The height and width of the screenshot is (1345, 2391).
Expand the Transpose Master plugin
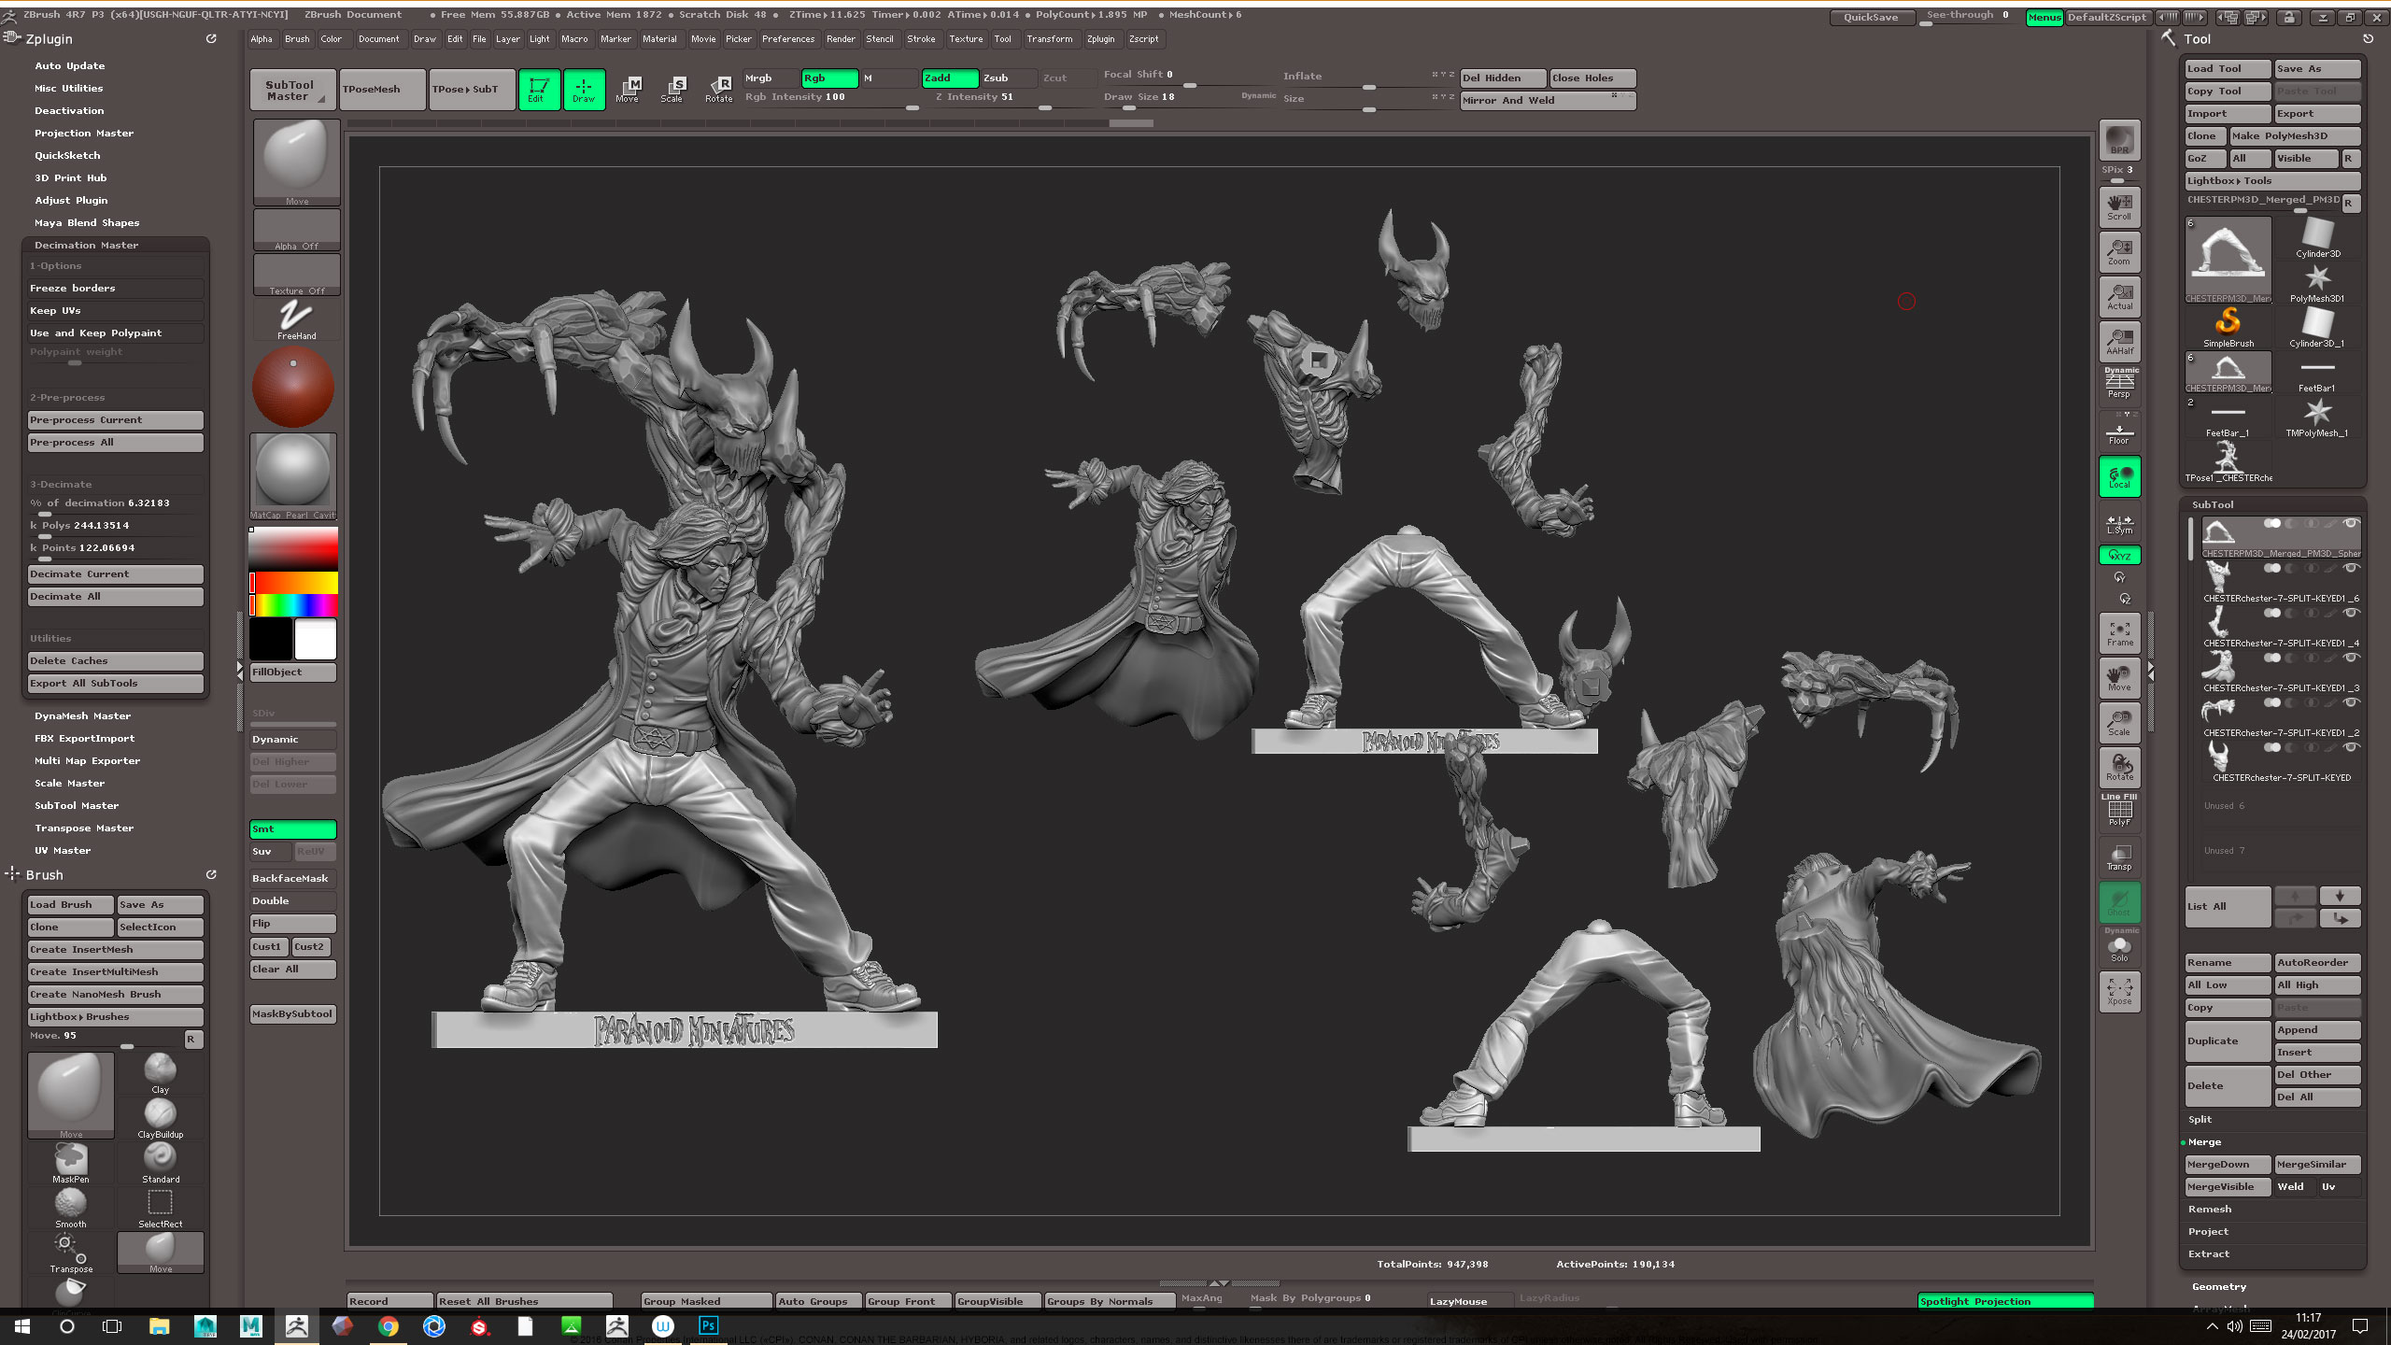(x=84, y=828)
